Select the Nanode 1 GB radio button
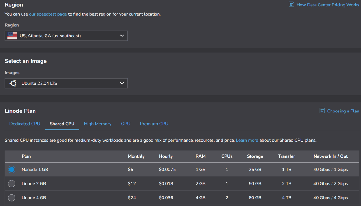This screenshot has width=361, height=206. [x=11, y=169]
